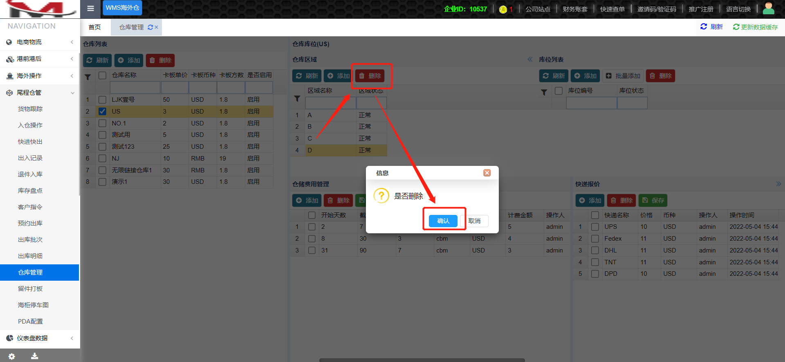This screenshot has width=785, height=362.
Task: Confirm deletion with the 确认 button
Action: (443, 221)
